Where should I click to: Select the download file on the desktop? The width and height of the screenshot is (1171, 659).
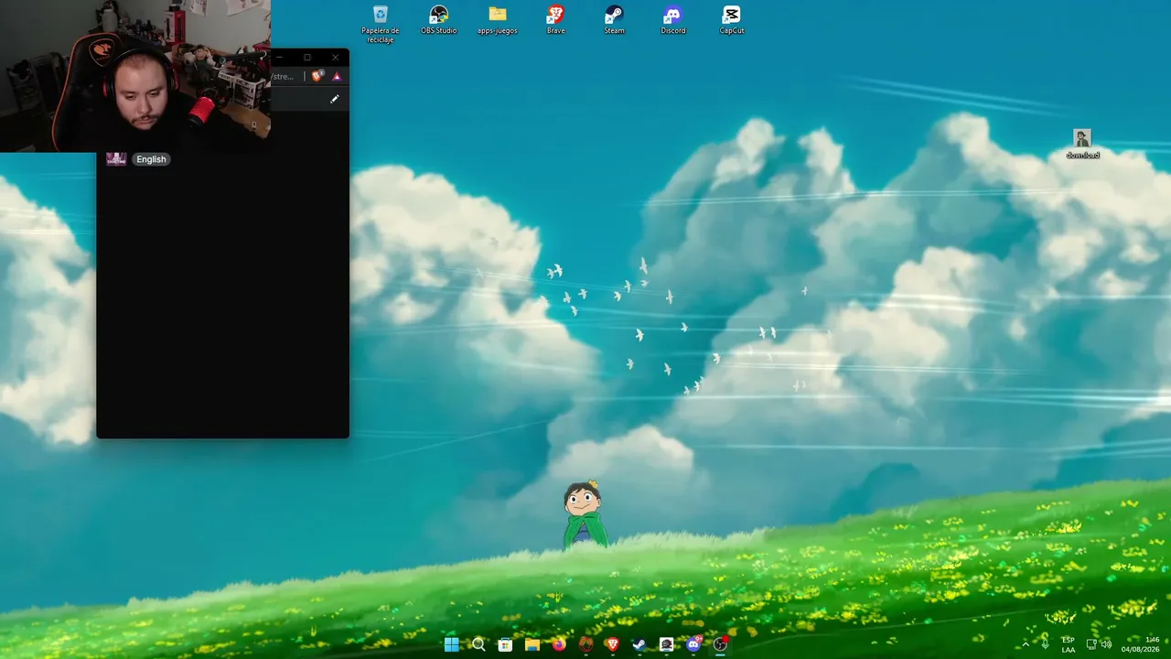(1082, 145)
